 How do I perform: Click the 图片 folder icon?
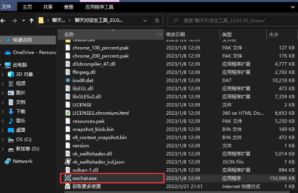coord(11,93)
